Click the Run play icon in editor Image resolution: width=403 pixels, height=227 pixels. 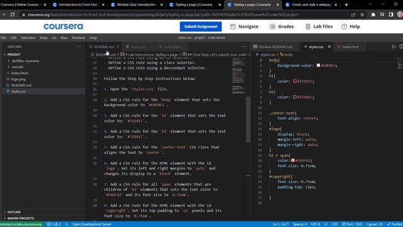394,47
